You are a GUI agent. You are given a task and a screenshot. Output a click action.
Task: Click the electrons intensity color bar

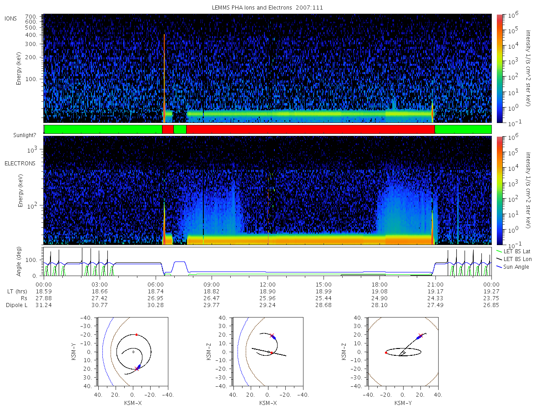[x=499, y=190]
